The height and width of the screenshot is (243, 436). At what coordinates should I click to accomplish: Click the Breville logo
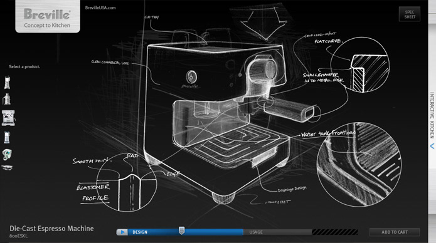[x=47, y=14]
